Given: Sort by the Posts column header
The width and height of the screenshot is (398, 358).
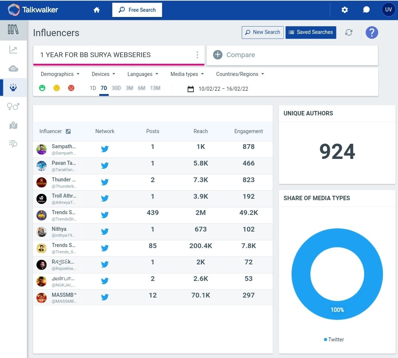Looking at the screenshot, I should point(153,131).
